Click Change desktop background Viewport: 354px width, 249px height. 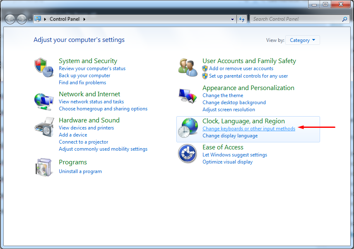(x=234, y=103)
